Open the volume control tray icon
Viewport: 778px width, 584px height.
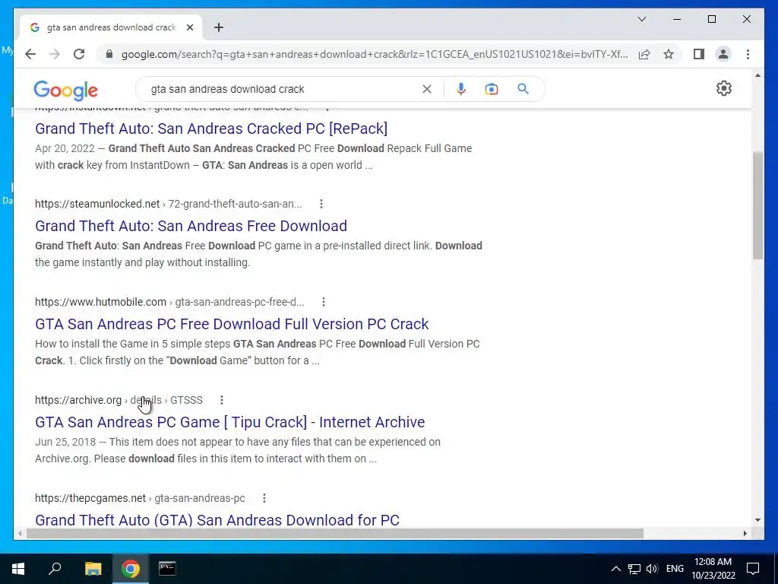click(x=652, y=569)
